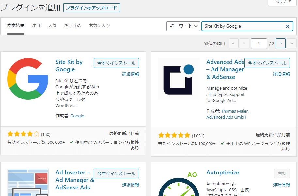Clear the search field with the X icon

pos(288,26)
